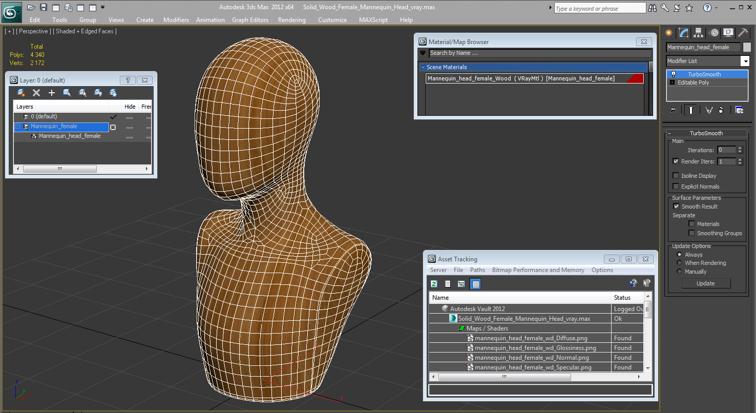This screenshot has width=756, height=413.
Task: Click the object color swatch
Action: point(747,47)
